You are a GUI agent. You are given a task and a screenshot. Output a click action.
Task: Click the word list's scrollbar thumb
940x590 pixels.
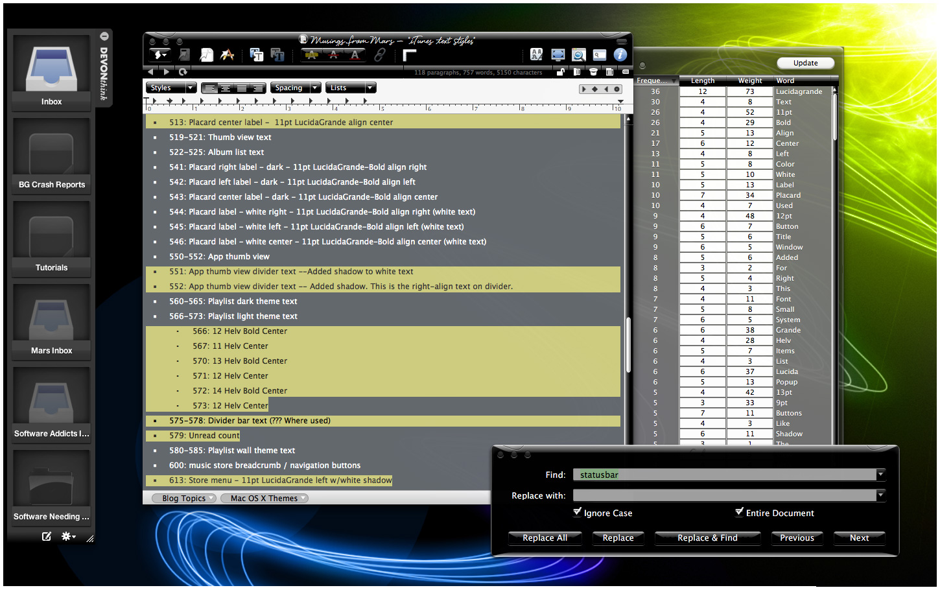coord(834,117)
